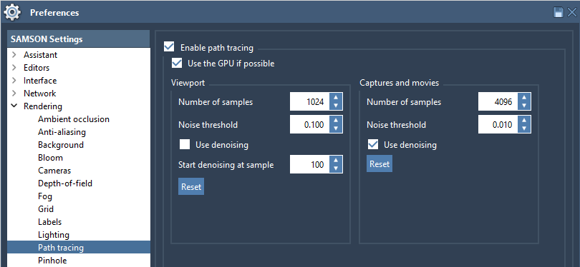This screenshot has height=267, width=580.
Task: Increase Start denoising at sample value
Action: click(336, 161)
